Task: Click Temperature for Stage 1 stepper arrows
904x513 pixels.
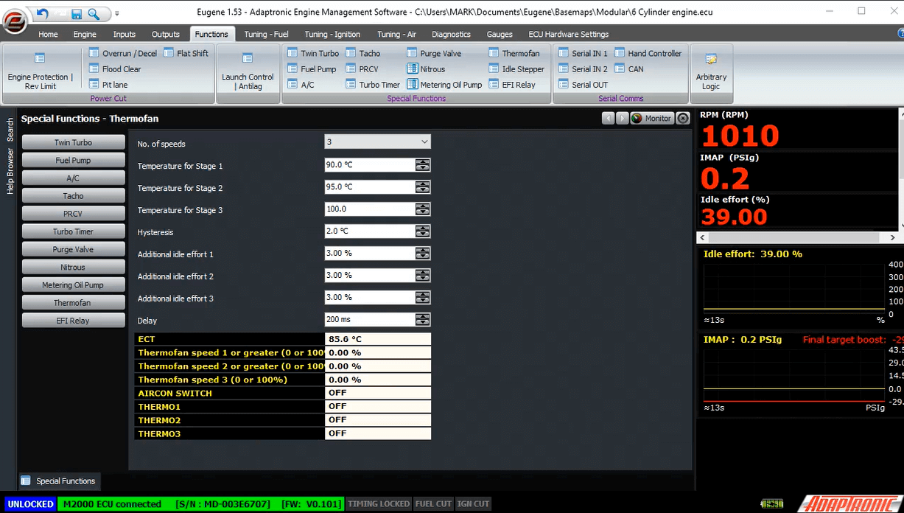Action: click(x=422, y=165)
